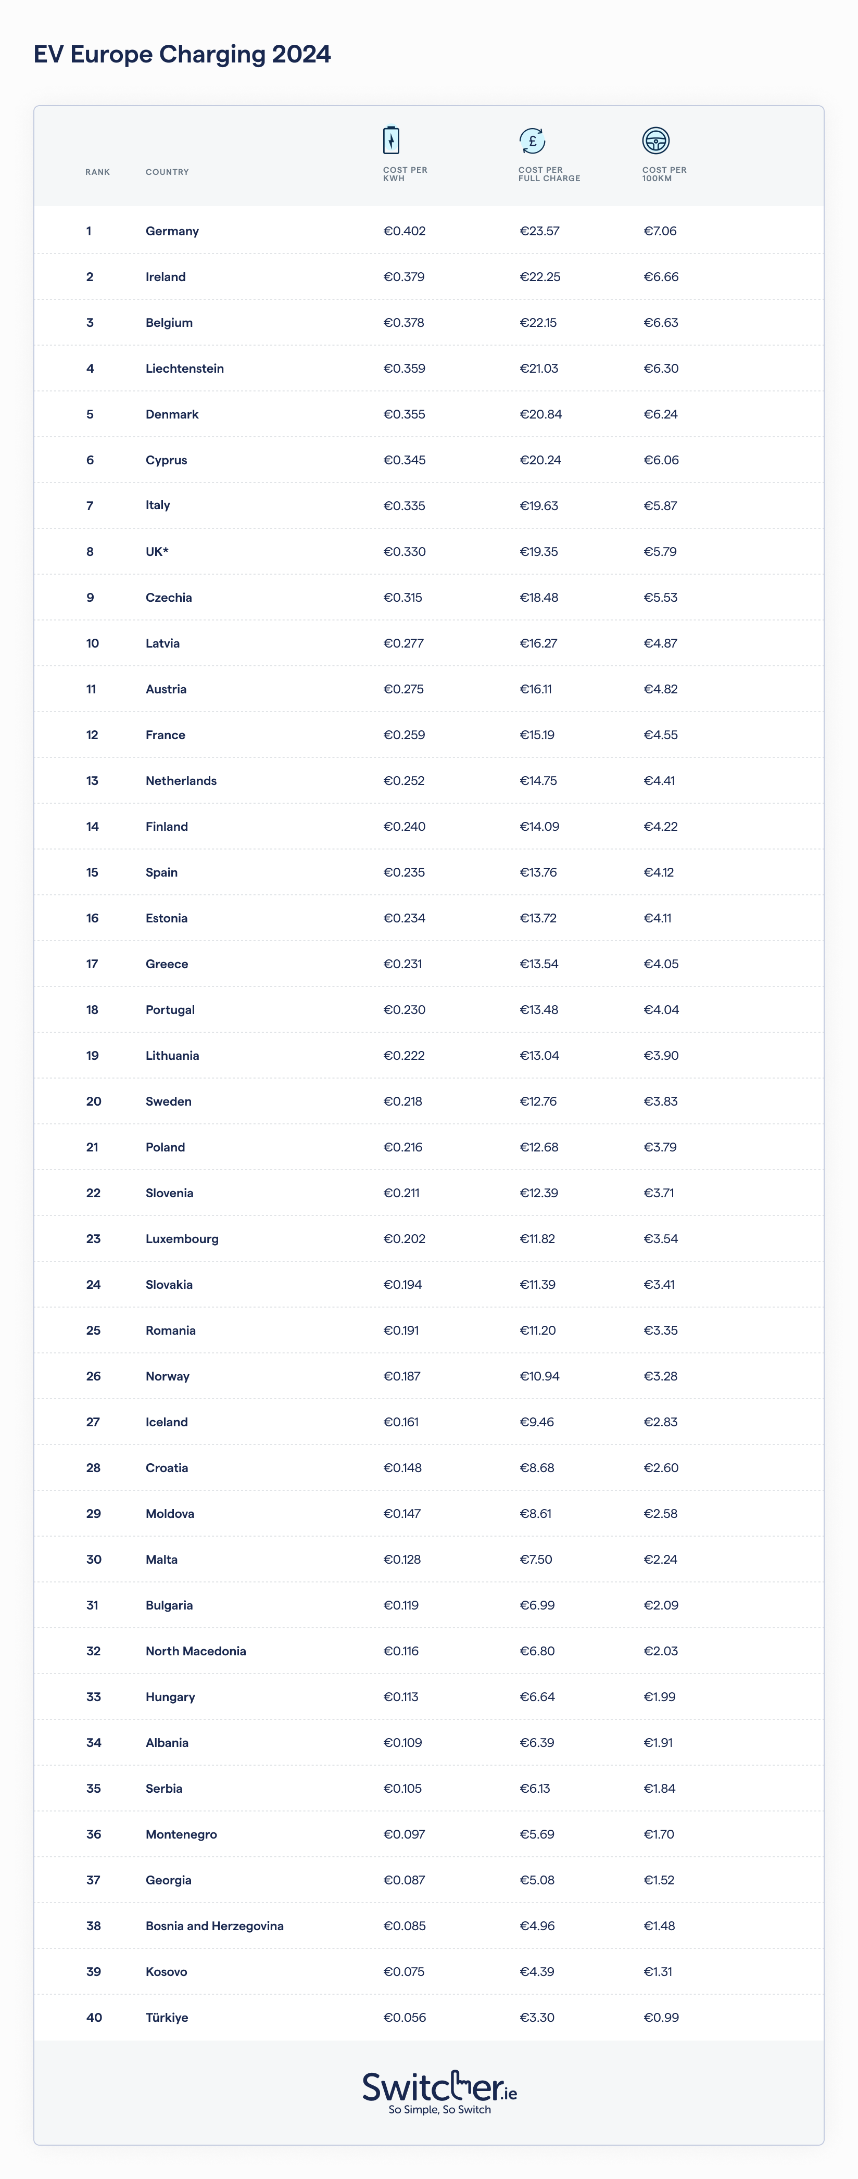Click the Switcher.ie logo
The width and height of the screenshot is (858, 2179).
click(439, 2087)
